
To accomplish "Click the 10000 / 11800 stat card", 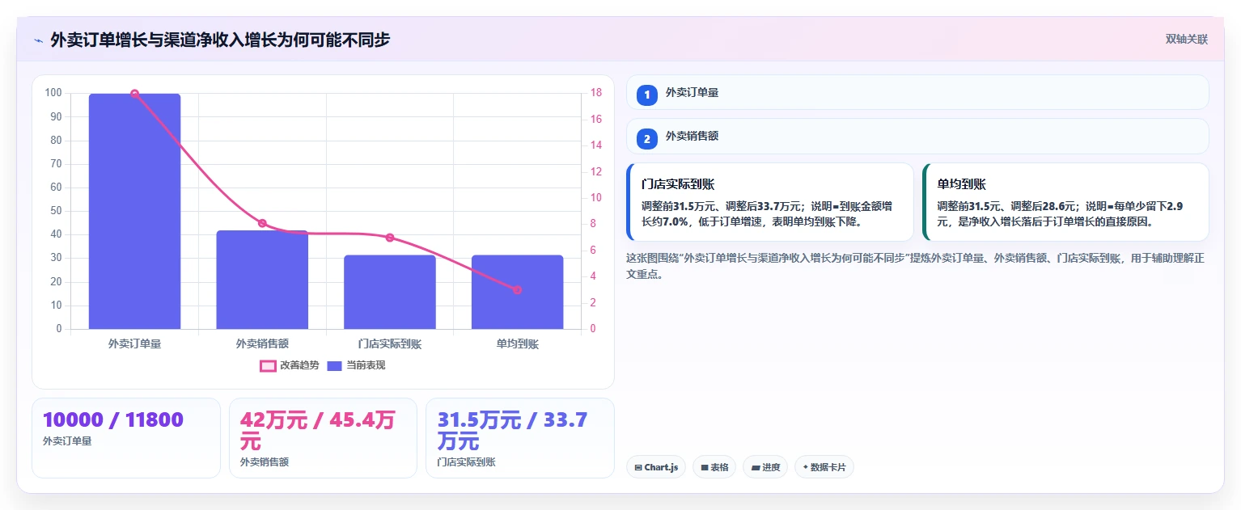I will [x=126, y=438].
